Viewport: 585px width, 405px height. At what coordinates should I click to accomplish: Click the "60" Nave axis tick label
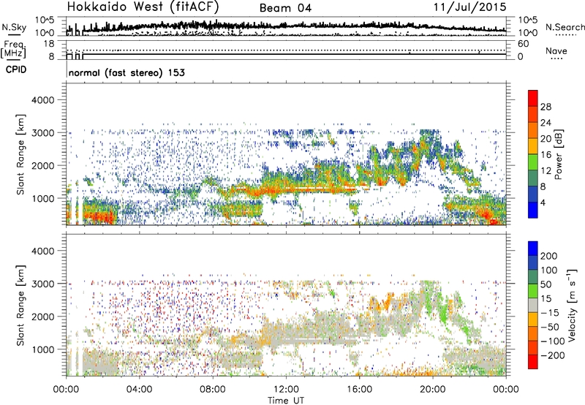pos(523,44)
